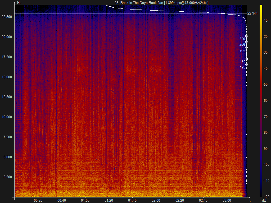Click the 15 000 Hz axis label
The height and width of the screenshot is (203, 271).
click(7, 77)
